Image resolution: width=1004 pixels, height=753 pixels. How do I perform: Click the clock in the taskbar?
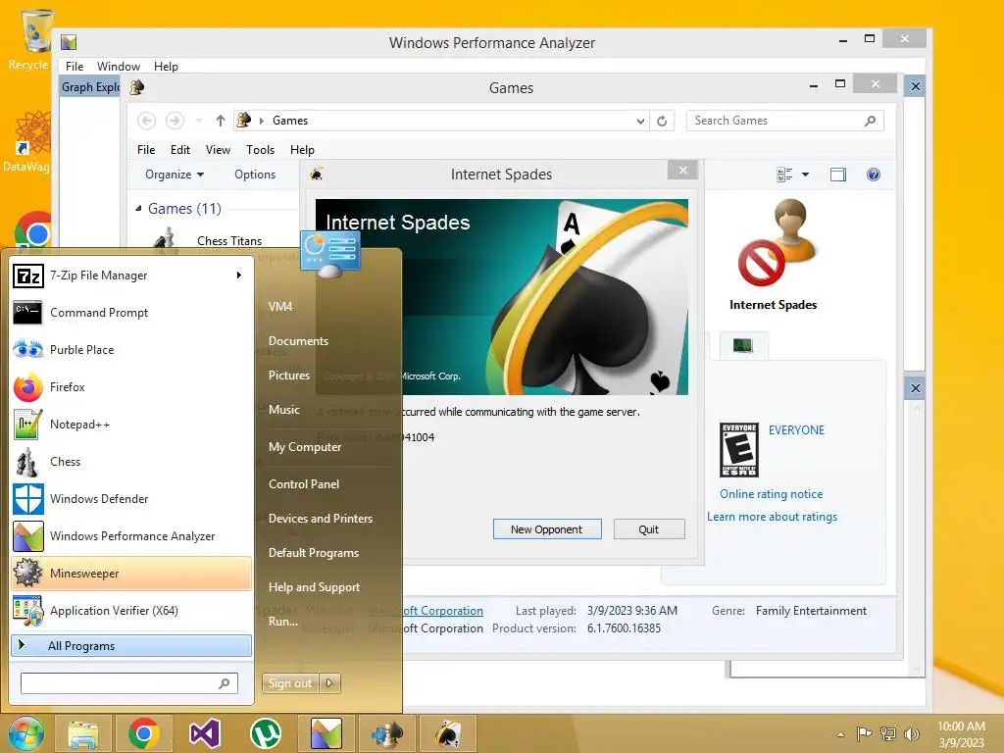coord(961,734)
